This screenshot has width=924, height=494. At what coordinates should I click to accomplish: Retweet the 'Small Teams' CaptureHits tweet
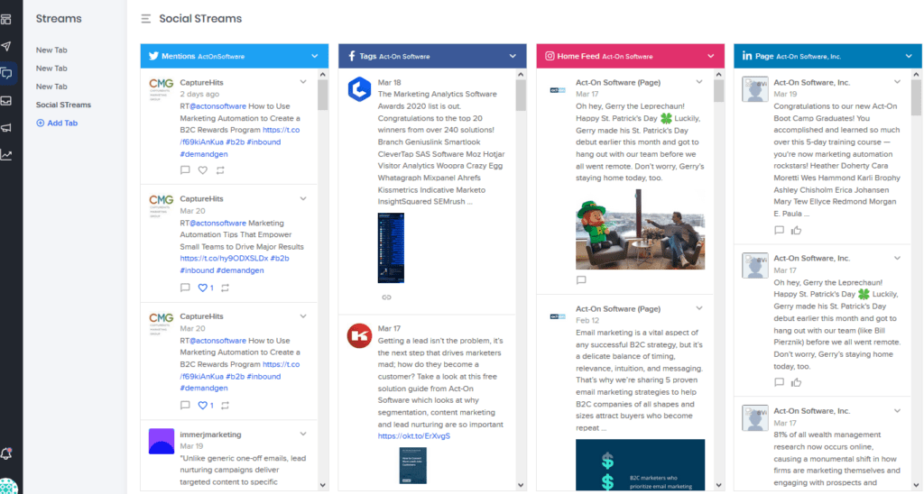(225, 288)
